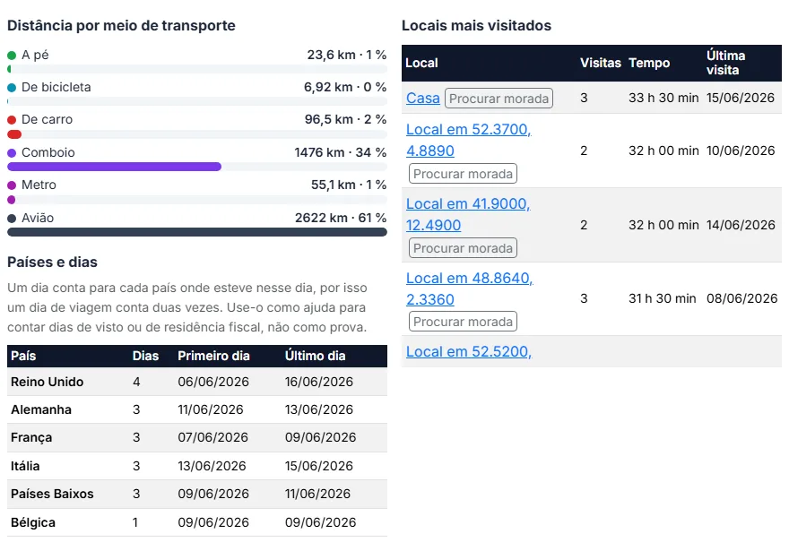Viewport: 789px width, 551px height.
Task: Open Local em 52.5200 link
Action: [468, 351]
